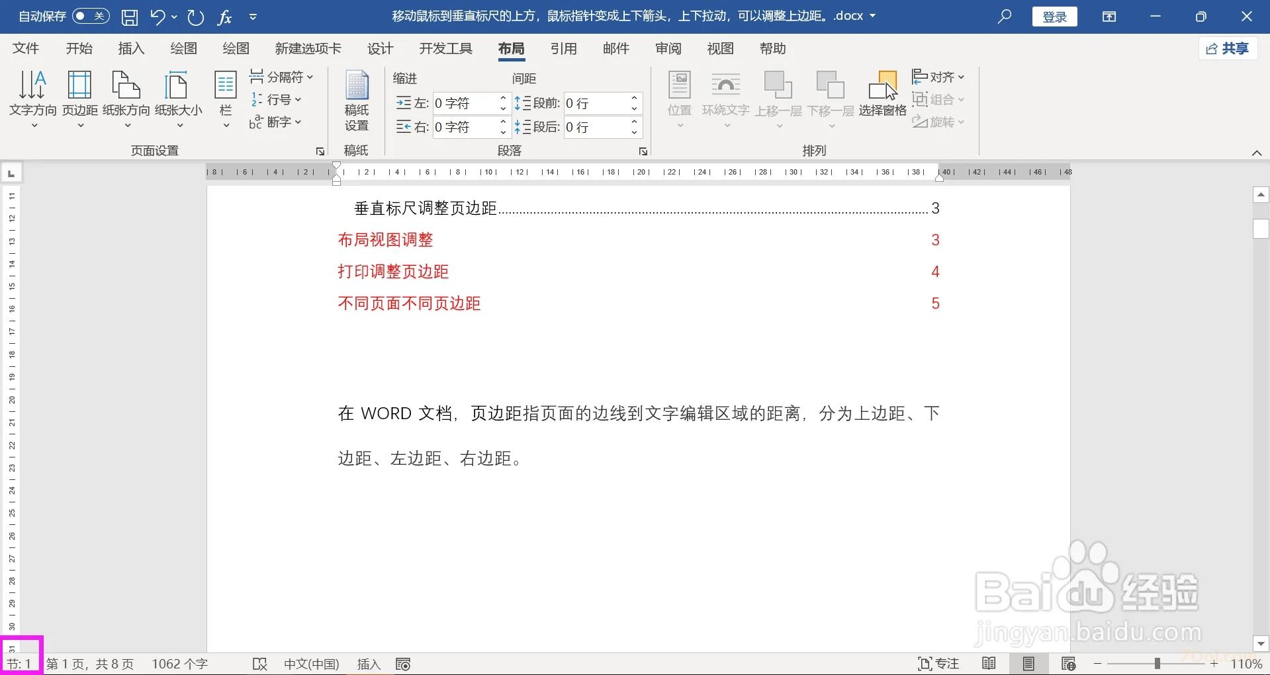The width and height of the screenshot is (1270, 675).
Task: Click the spell check icon in status bar
Action: pyautogui.click(x=259, y=663)
